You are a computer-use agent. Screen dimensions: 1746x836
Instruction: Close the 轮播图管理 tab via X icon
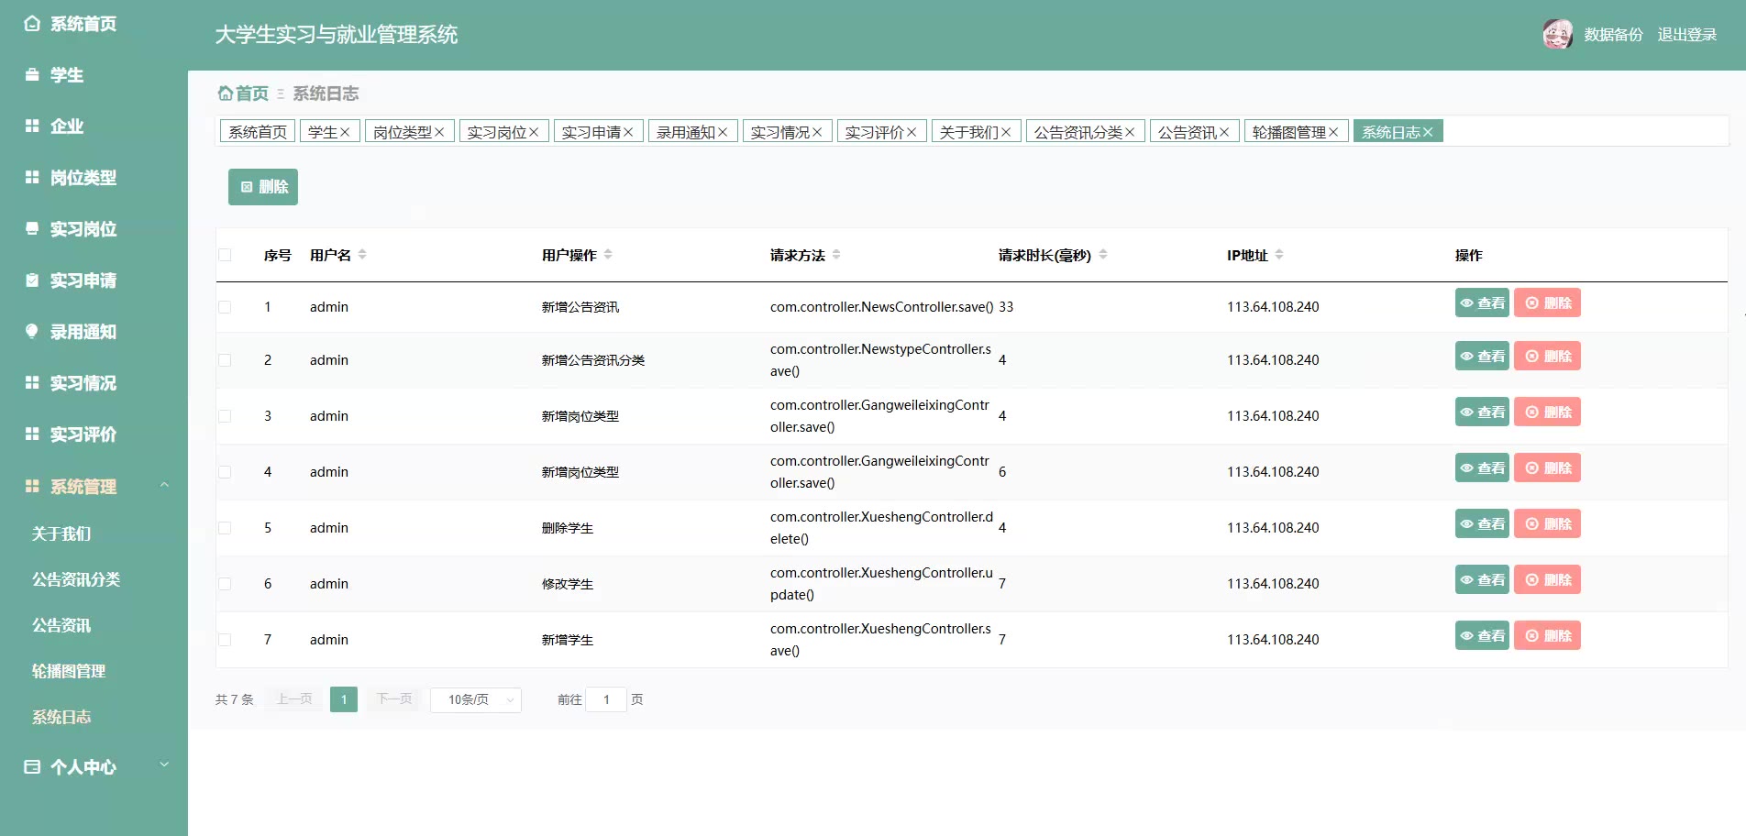1333,133
